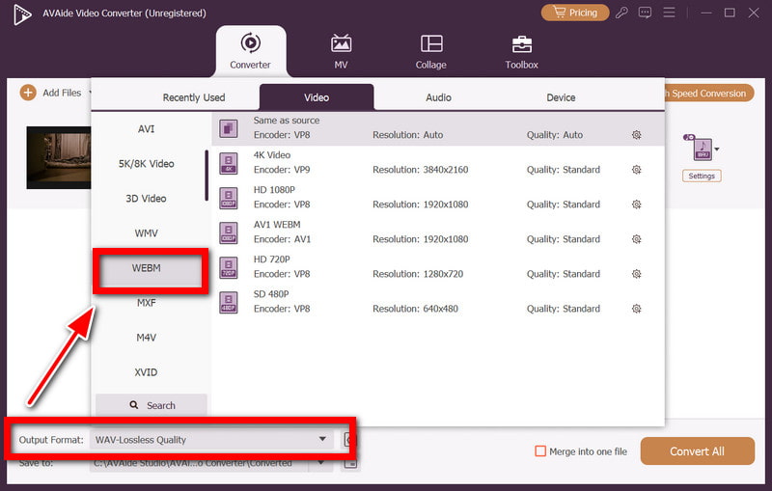Image resolution: width=772 pixels, height=491 pixels.
Task: Open settings gear for Same as source
Action: point(637,135)
